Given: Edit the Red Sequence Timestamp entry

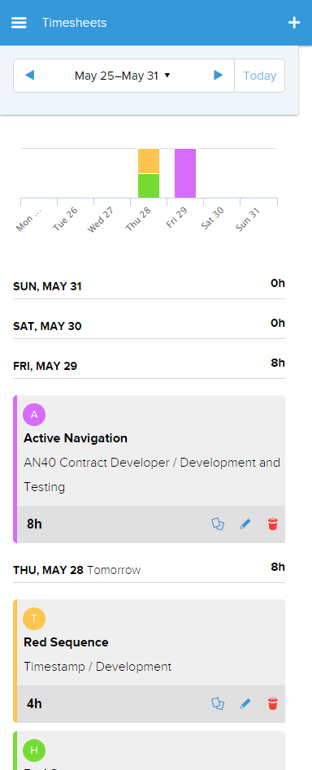Looking at the screenshot, I should tap(245, 704).
